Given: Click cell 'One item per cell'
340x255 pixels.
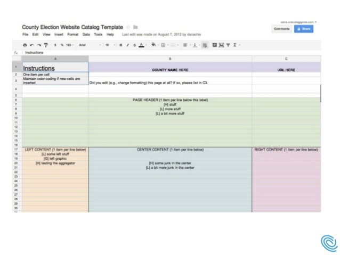Looking at the screenshot, I should coord(55,75).
